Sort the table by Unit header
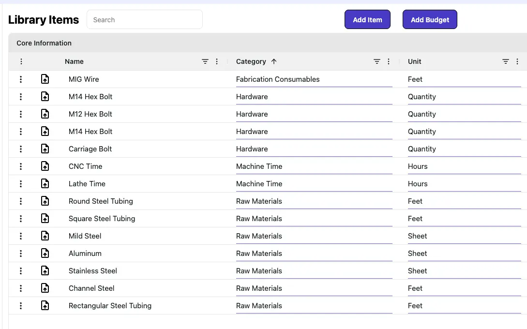 [x=415, y=61]
